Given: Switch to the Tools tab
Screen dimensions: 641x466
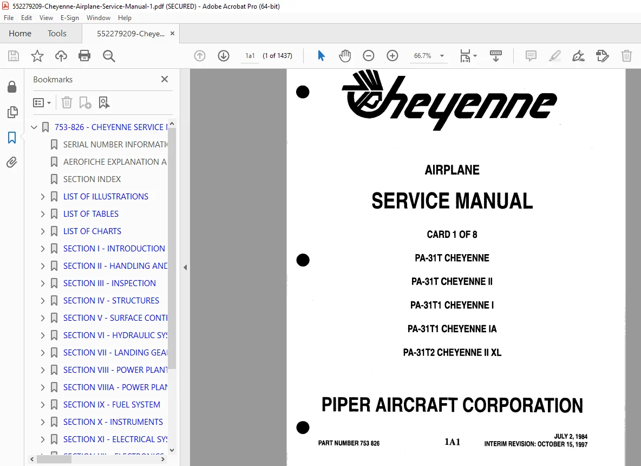Looking at the screenshot, I should [57, 34].
